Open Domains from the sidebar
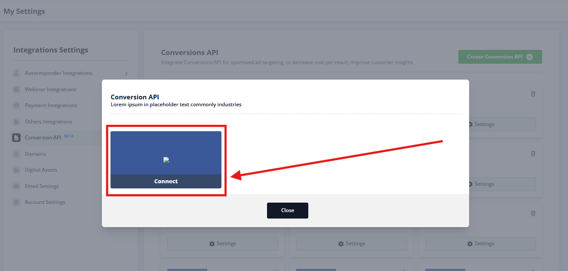This screenshot has width=568, height=271. click(36, 154)
